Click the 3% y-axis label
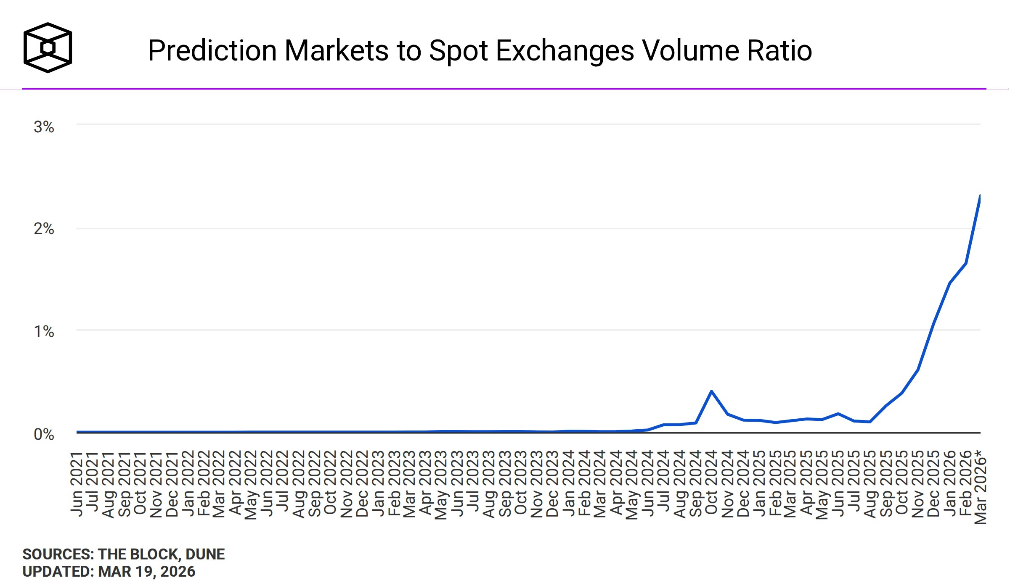The width and height of the screenshot is (1010, 588). pos(44,127)
